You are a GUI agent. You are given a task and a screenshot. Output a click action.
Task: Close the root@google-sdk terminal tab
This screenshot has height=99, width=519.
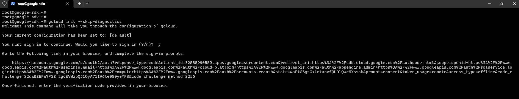click(68, 3)
